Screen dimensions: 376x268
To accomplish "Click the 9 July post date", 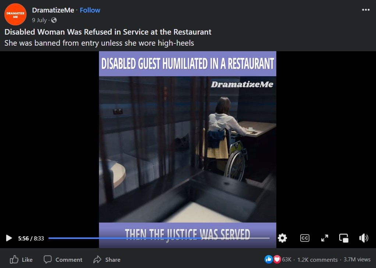I will tap(39, 20).
